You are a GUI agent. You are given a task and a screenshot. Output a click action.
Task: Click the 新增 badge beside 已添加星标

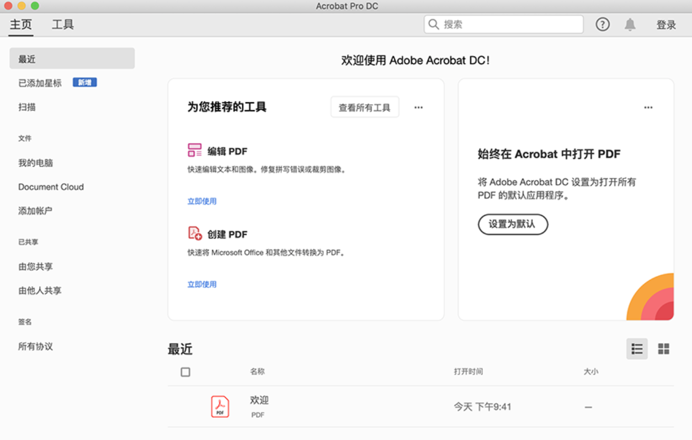point(85,82)
